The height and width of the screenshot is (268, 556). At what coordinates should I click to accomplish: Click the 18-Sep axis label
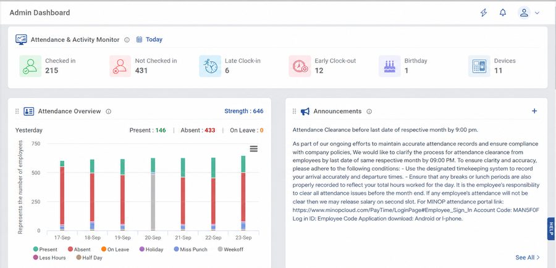(92, 238)
